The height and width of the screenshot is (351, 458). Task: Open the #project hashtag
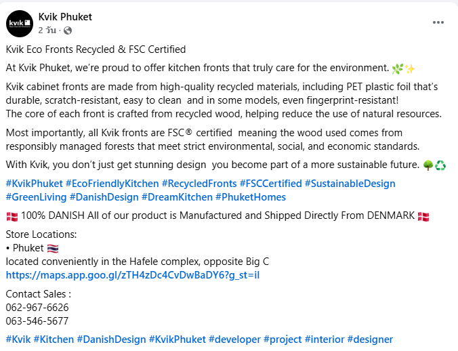pyautogui.click(x=283, y=339)
